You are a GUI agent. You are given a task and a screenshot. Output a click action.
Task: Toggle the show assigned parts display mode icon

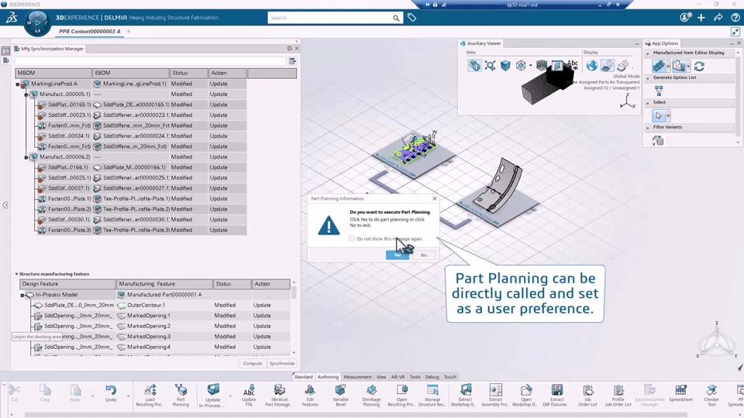pyautogui.click(x=607, y=65)
